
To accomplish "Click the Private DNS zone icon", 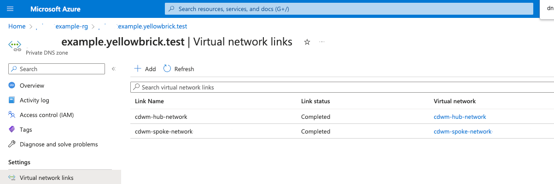I will pyautogui.click(x=15, y=46).
